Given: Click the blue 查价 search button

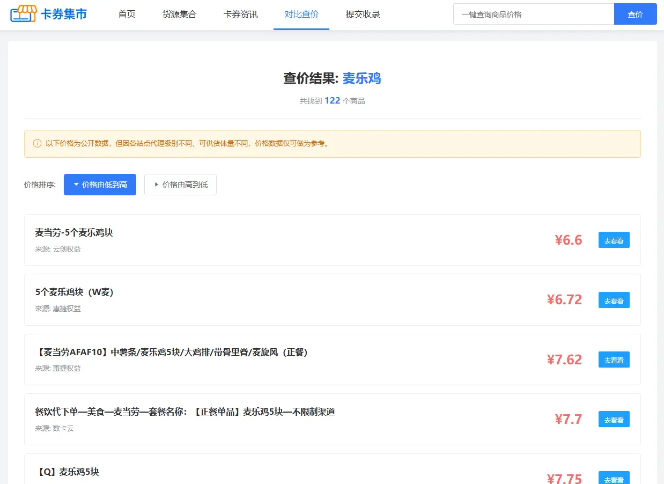Looking at the screenshot, I should click(635, 14).
